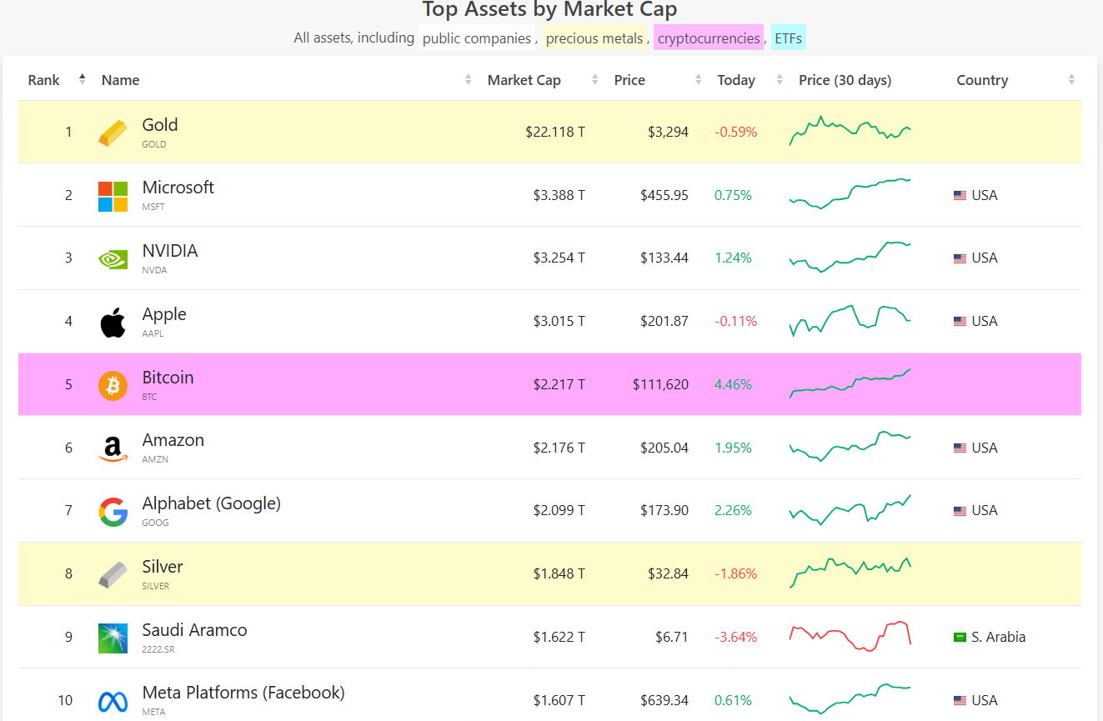Select the cryptocurrencies category filter
The width and height of the screenshot is (1103, 721).
tap(709, 38)
